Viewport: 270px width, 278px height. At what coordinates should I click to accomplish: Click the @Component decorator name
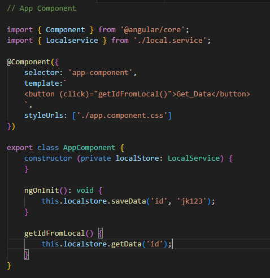(x=28, y=62)
